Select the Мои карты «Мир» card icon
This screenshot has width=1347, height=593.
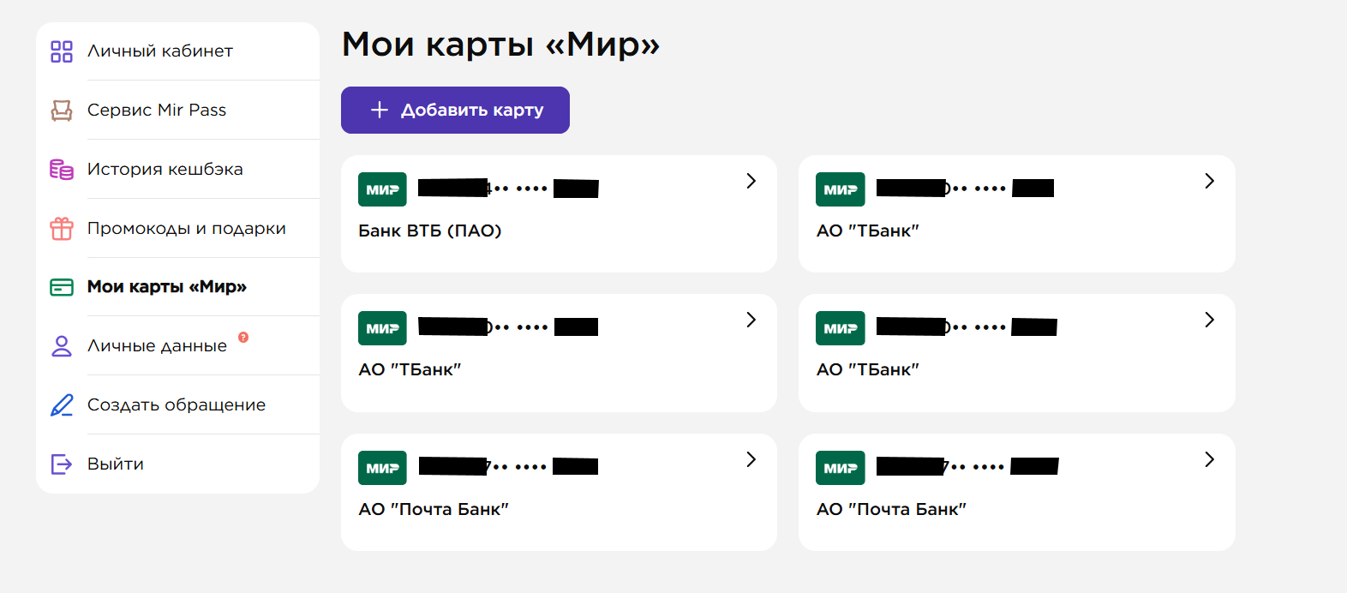coord(60,287)
